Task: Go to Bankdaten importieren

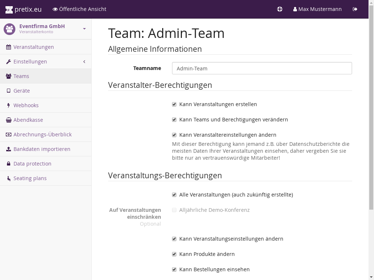Action: click(42, 149)
